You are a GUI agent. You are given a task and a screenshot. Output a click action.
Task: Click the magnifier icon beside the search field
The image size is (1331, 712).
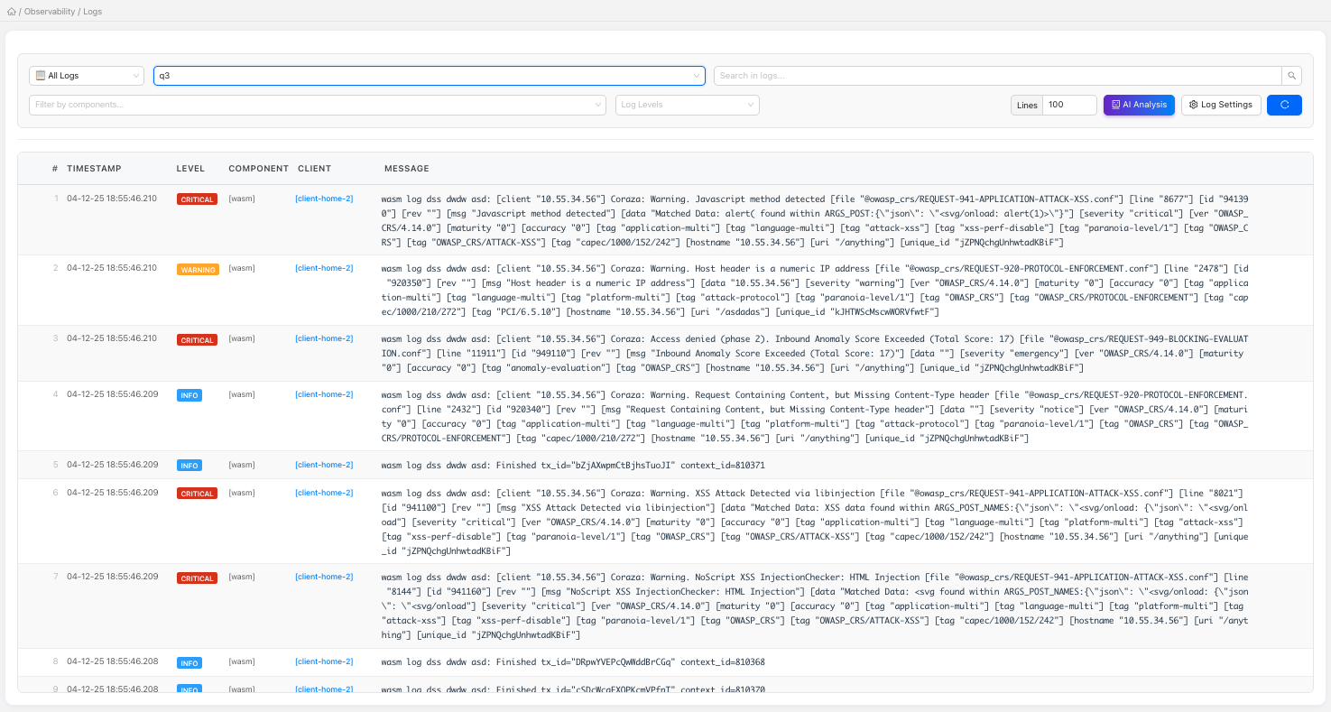point(1292,75)
